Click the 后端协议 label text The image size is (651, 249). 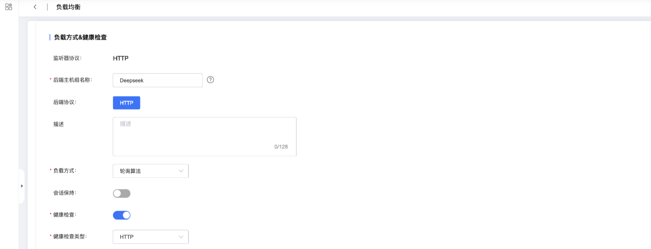(x=65, y=102)
